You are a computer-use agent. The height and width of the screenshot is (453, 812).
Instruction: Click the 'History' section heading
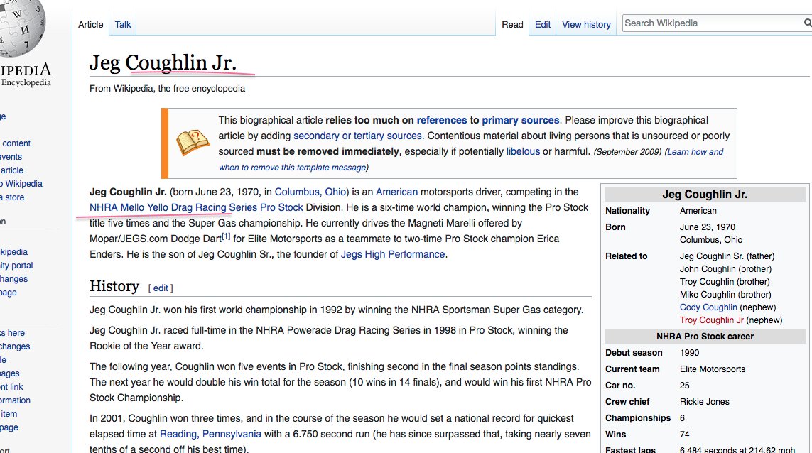pos(114,286)
